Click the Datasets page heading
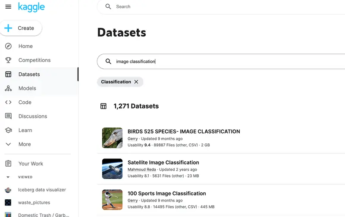The width and height of the screenshot is (345, 217). [122, 32]
